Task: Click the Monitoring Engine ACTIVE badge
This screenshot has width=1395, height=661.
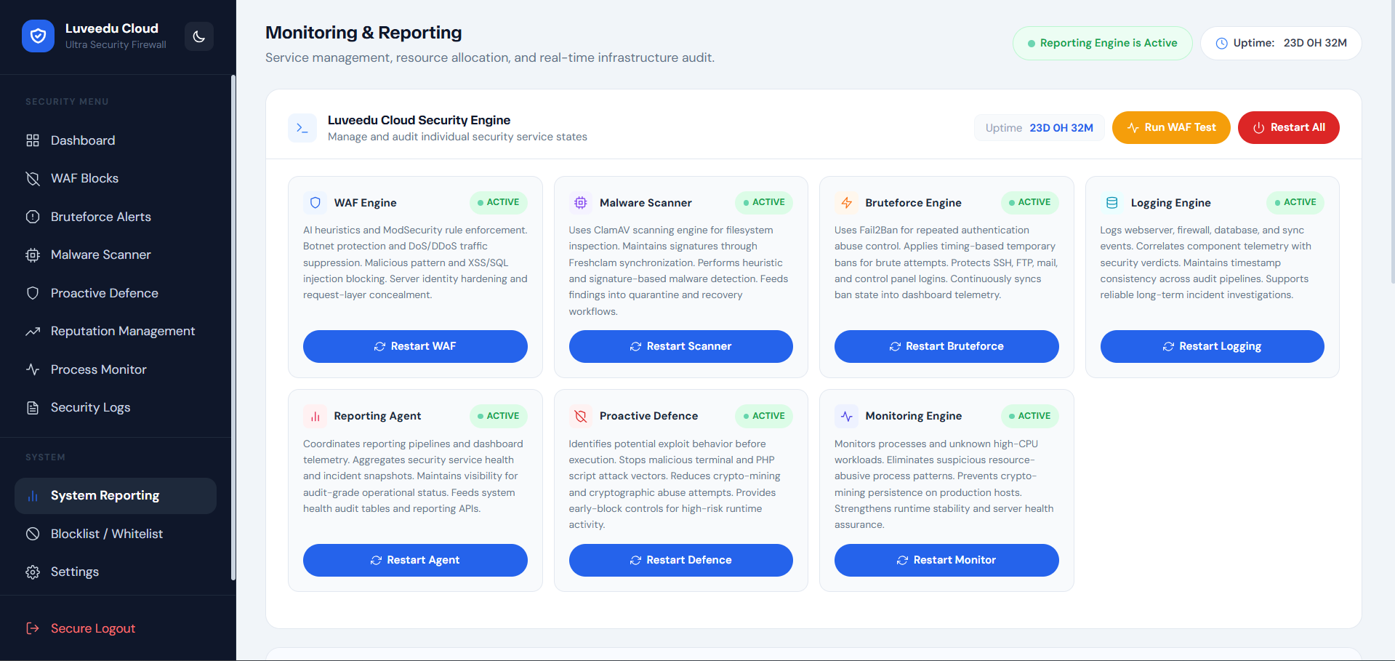Action: [1030, 416]
